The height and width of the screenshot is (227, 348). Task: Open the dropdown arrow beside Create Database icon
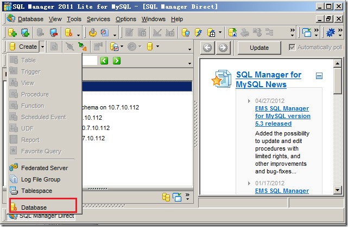point(78,35)
